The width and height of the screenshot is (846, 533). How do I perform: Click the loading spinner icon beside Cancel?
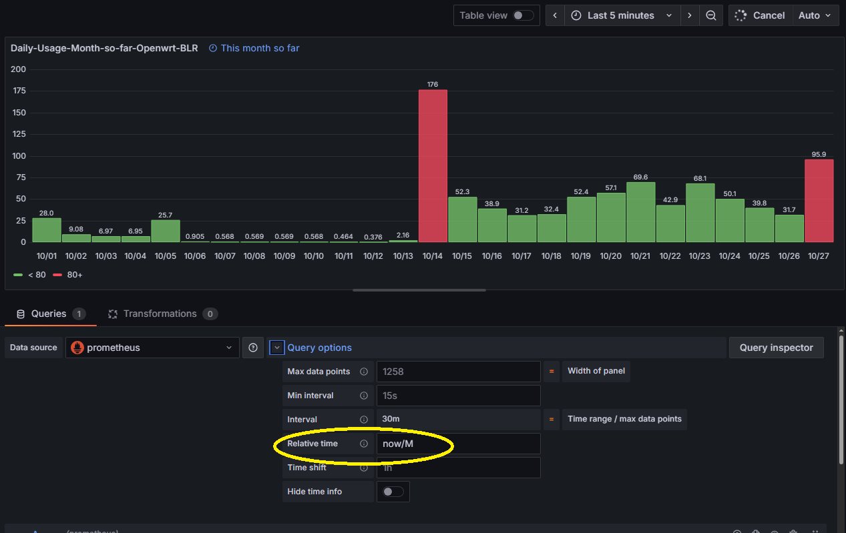point(740,15)
